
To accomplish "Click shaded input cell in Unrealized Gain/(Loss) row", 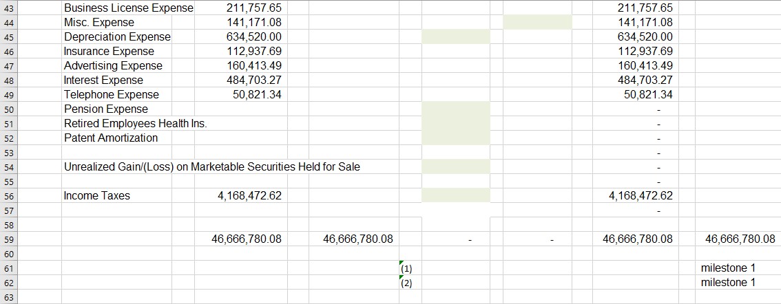I will point(456,166).
